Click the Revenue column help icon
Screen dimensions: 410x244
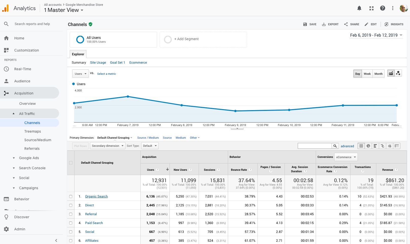pos(397,170)
